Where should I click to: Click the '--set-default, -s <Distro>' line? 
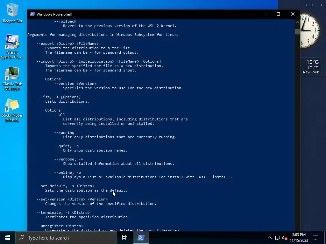[x=65, y=186]
